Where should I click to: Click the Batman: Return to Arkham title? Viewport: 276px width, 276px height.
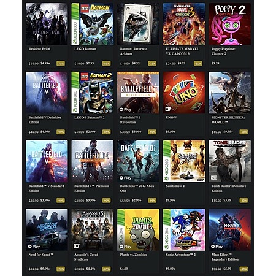pos(134,52)
